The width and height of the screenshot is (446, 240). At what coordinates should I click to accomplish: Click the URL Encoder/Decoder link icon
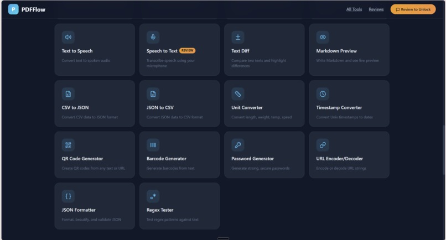tap(323, 145)
